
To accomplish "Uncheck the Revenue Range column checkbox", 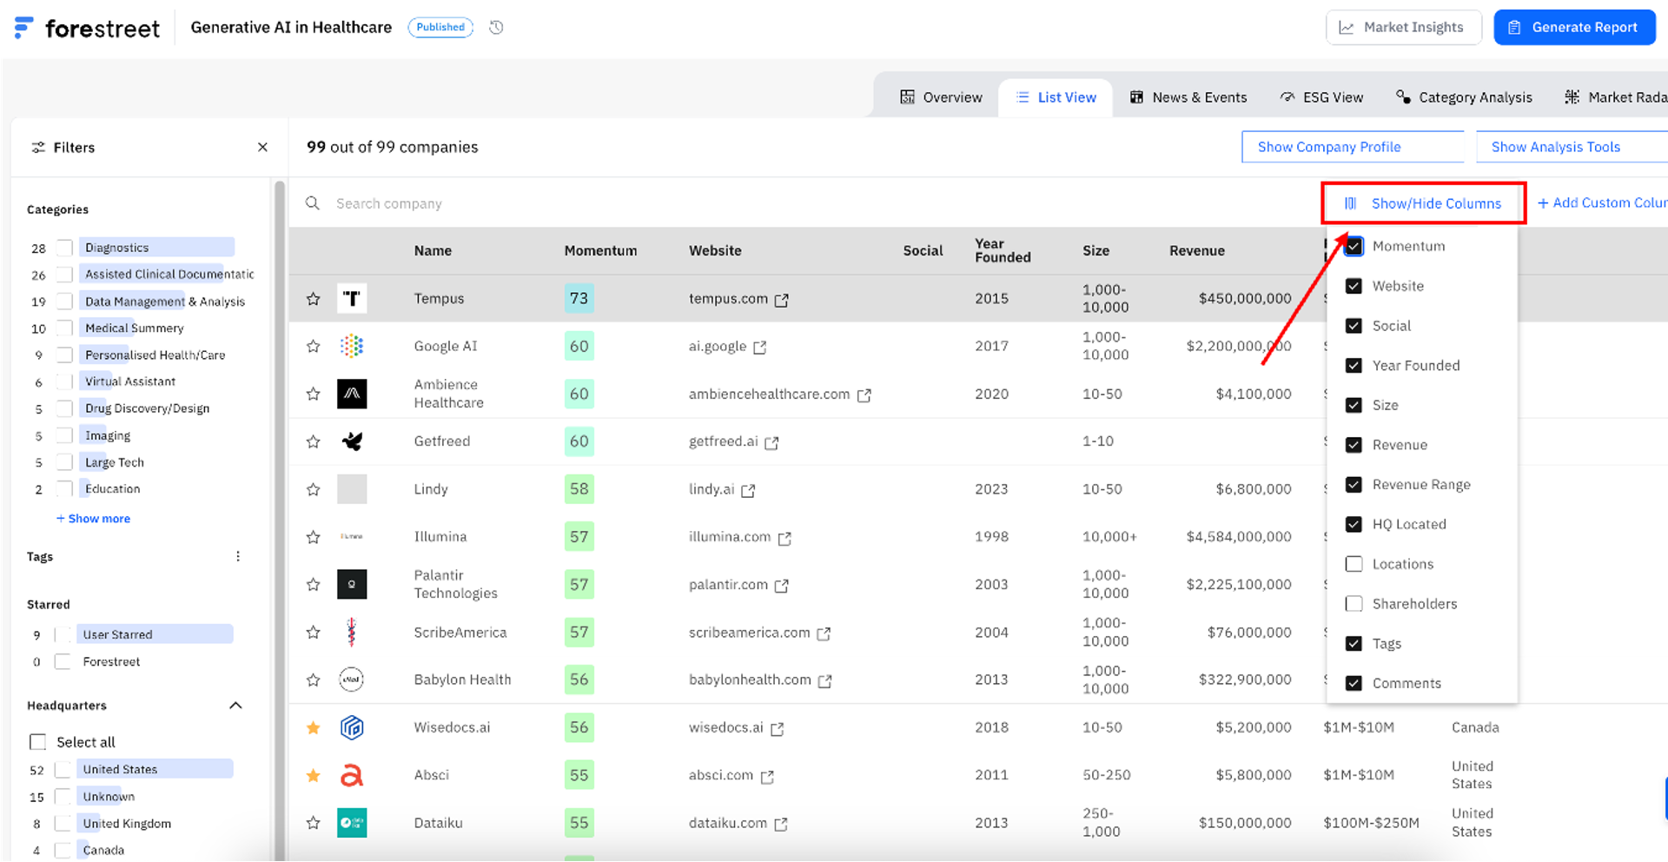I will (x=1354, y=485).
